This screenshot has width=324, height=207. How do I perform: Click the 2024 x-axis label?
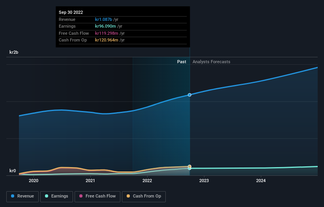(261, 181)
